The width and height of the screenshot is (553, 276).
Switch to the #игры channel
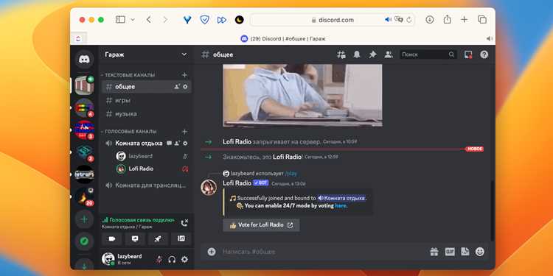pyautogui.click(x=147, y=100)
